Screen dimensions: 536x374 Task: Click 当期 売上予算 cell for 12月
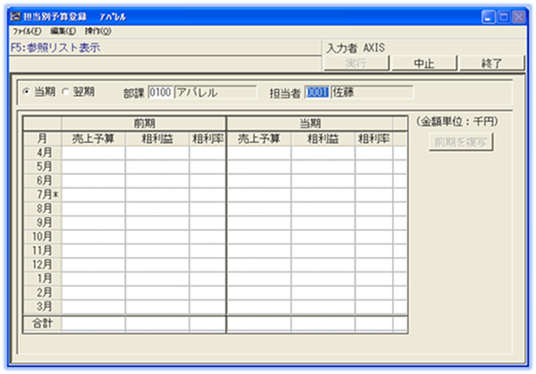[258, 265]
